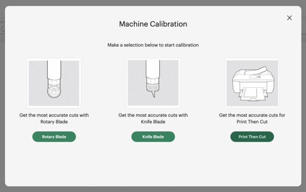Viewport: 306px width, 192px height.
Task: Choose the Print Then Cut button
Action: pyautogui.click(x=252, y=137)
